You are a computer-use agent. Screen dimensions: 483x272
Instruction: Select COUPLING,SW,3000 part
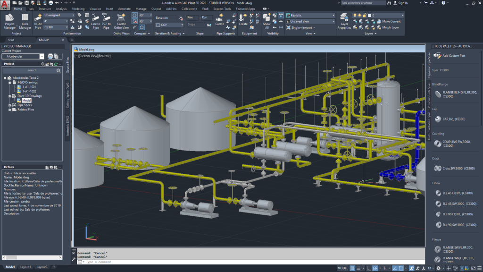click(x=453, y=144)
